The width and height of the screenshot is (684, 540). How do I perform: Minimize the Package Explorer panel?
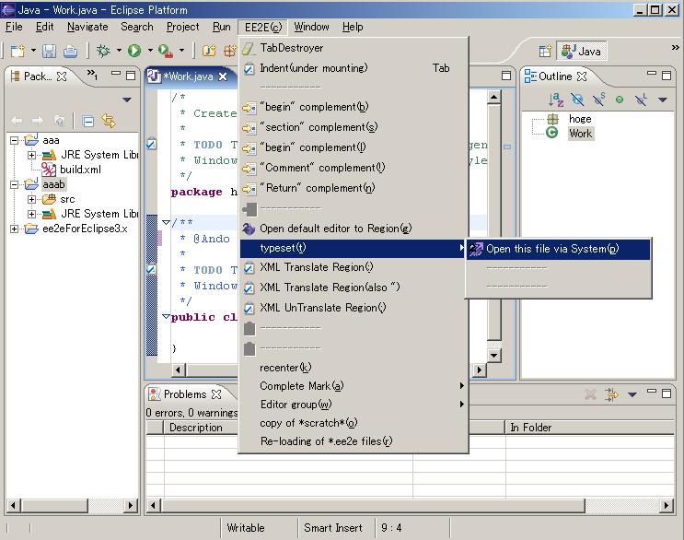pyautogui.click(x=116, y=74)
